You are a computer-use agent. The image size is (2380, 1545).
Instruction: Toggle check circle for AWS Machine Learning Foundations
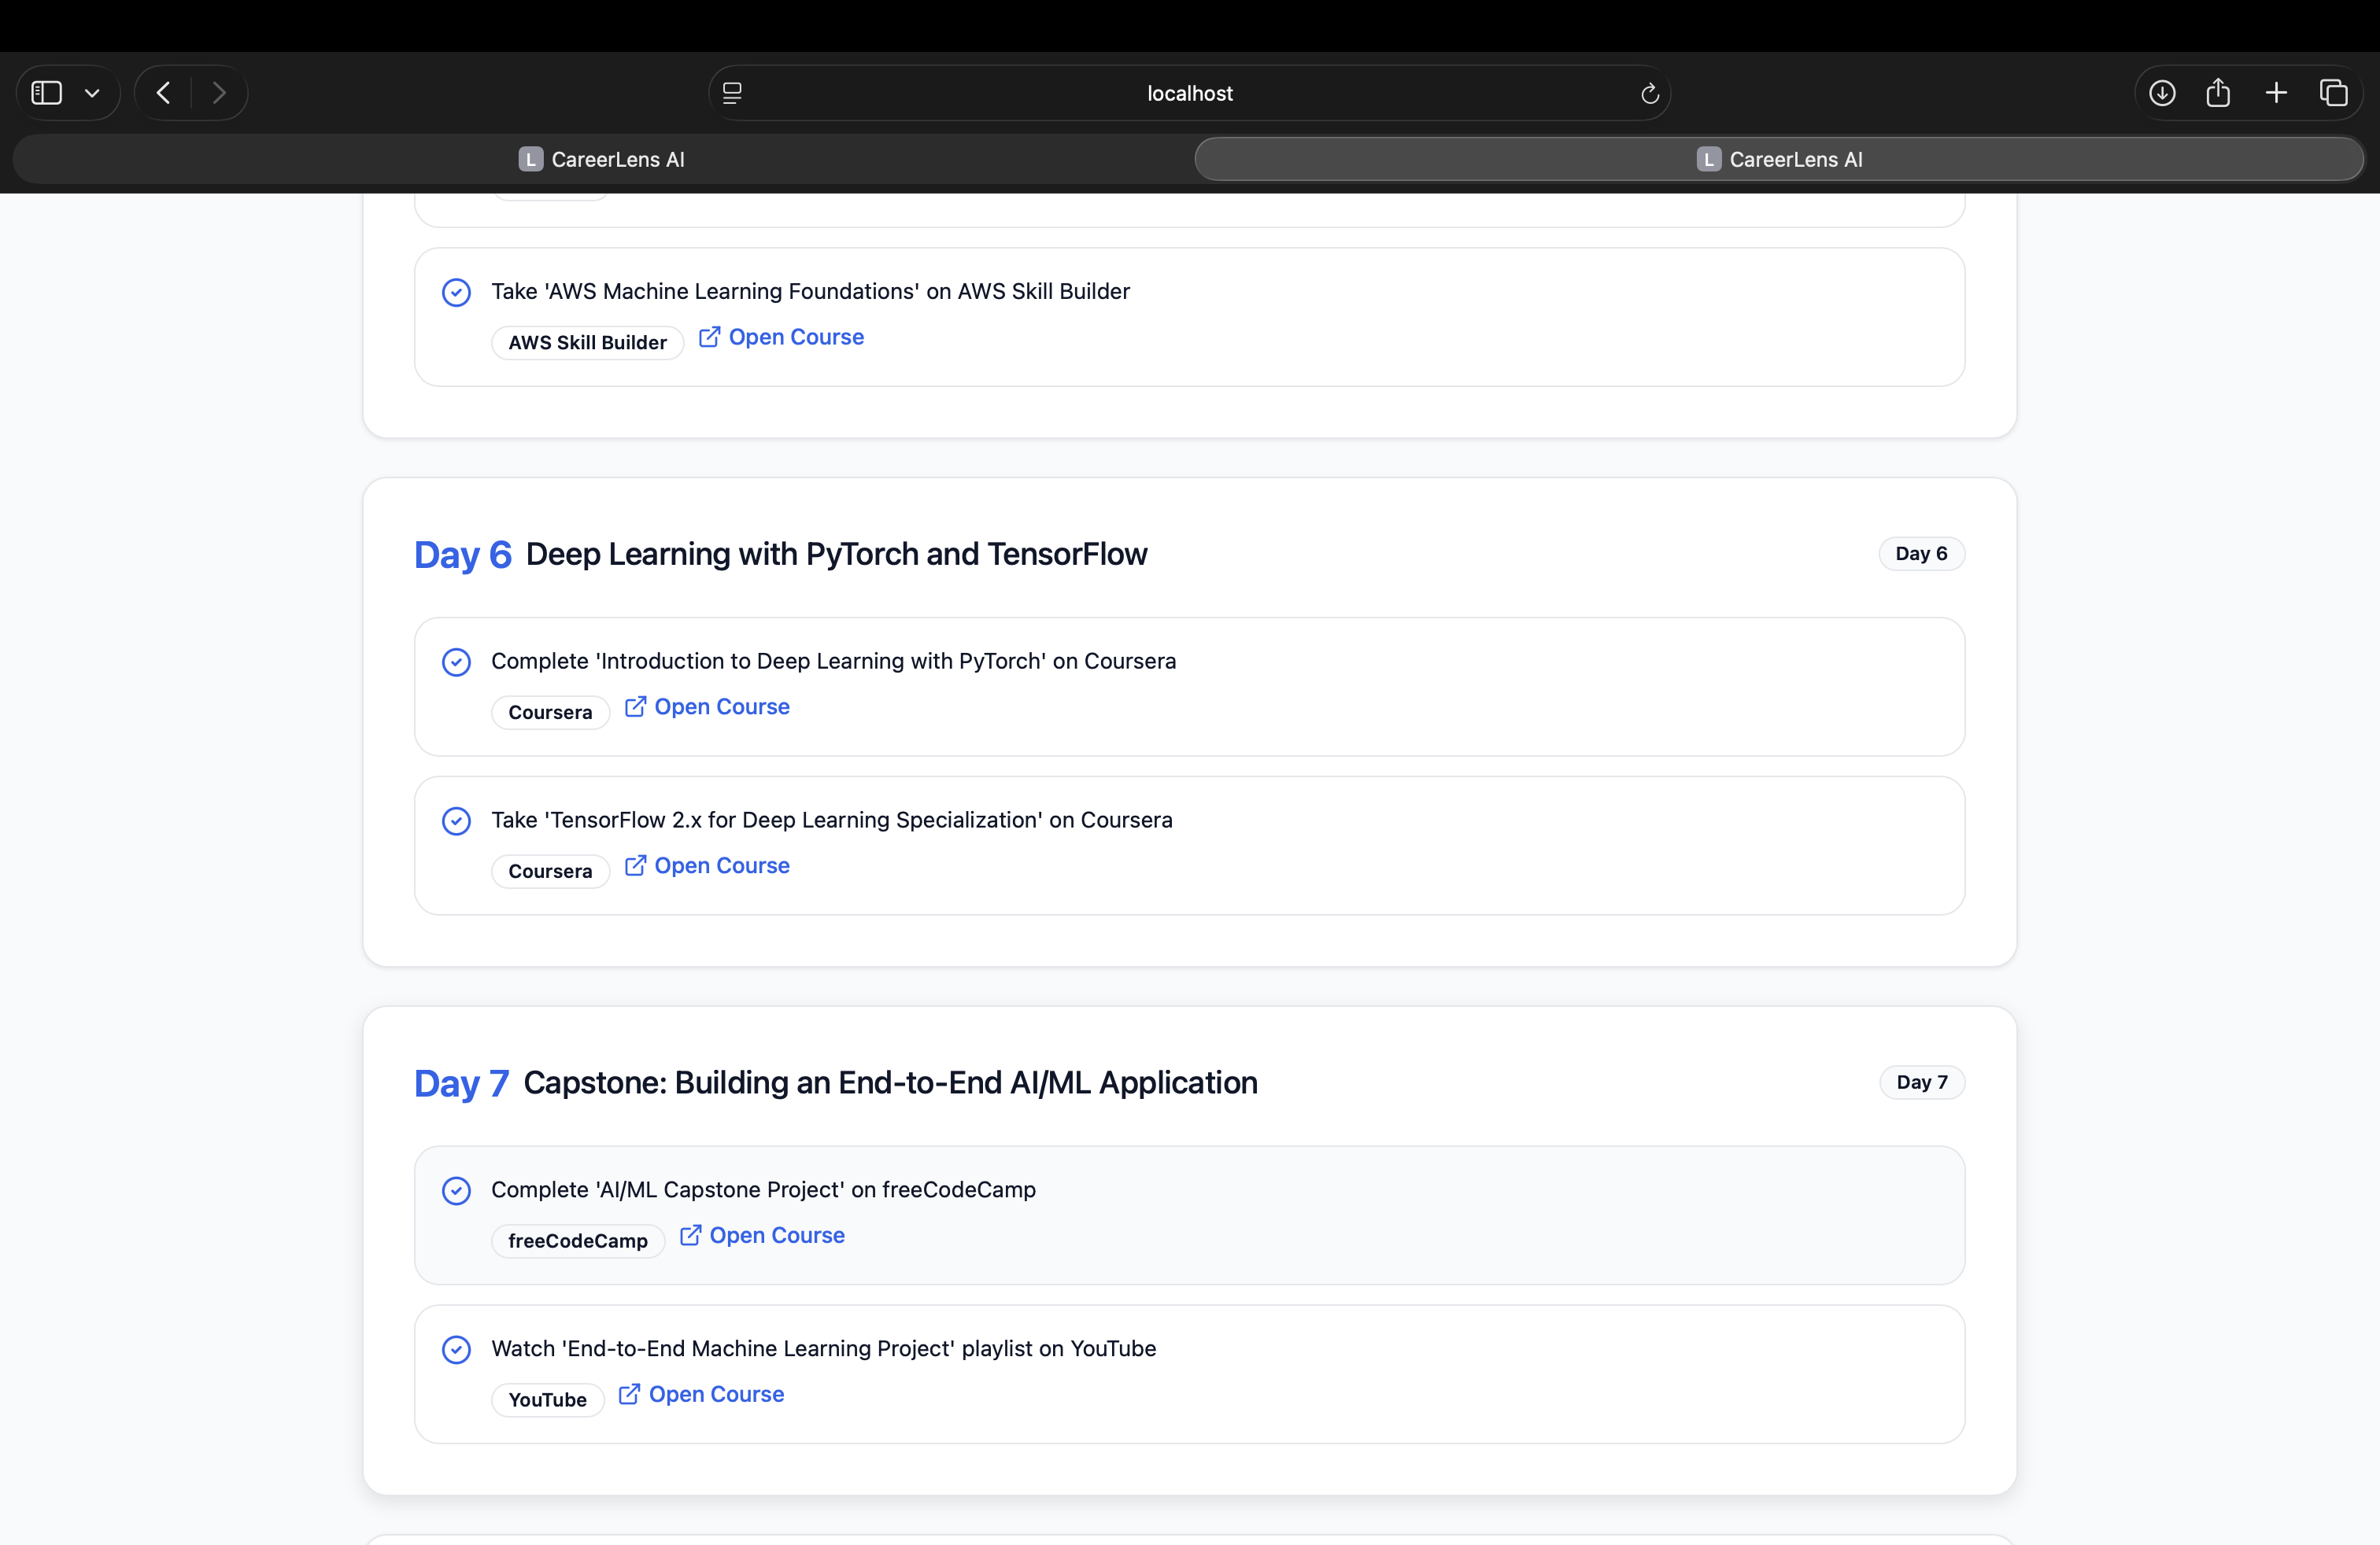(456, 292)
